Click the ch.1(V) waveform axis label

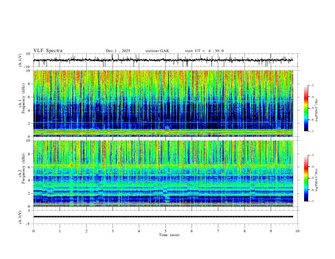coord(20,60)
